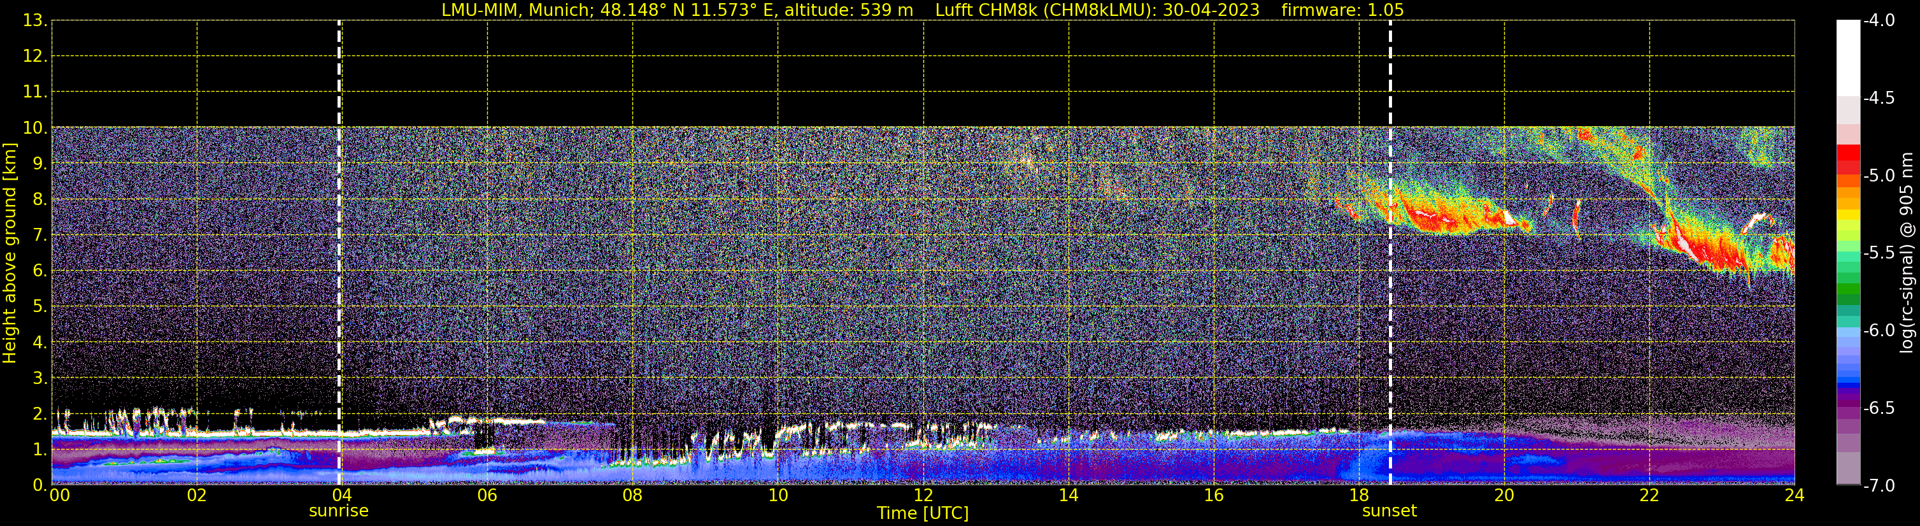Click the time axis tick label "20"
This screenshot has width=1920, height=526.
pyautogui.click(x=1504, y=495)
